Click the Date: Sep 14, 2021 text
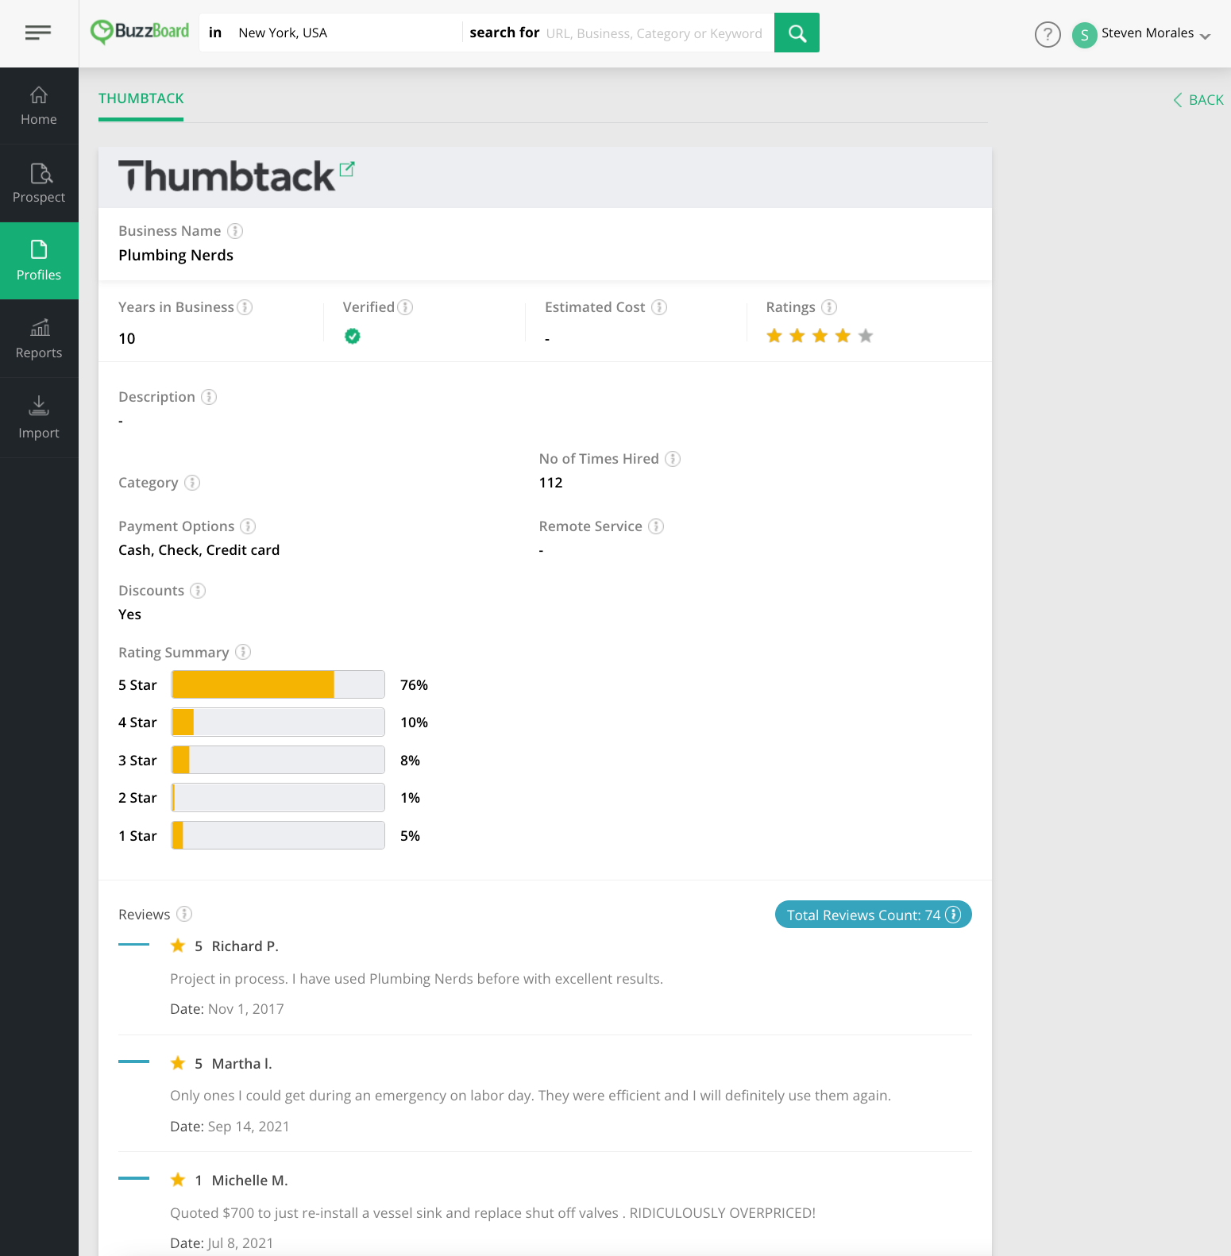Viewport: 1231px width, 1256px height. coord(230,1127)
